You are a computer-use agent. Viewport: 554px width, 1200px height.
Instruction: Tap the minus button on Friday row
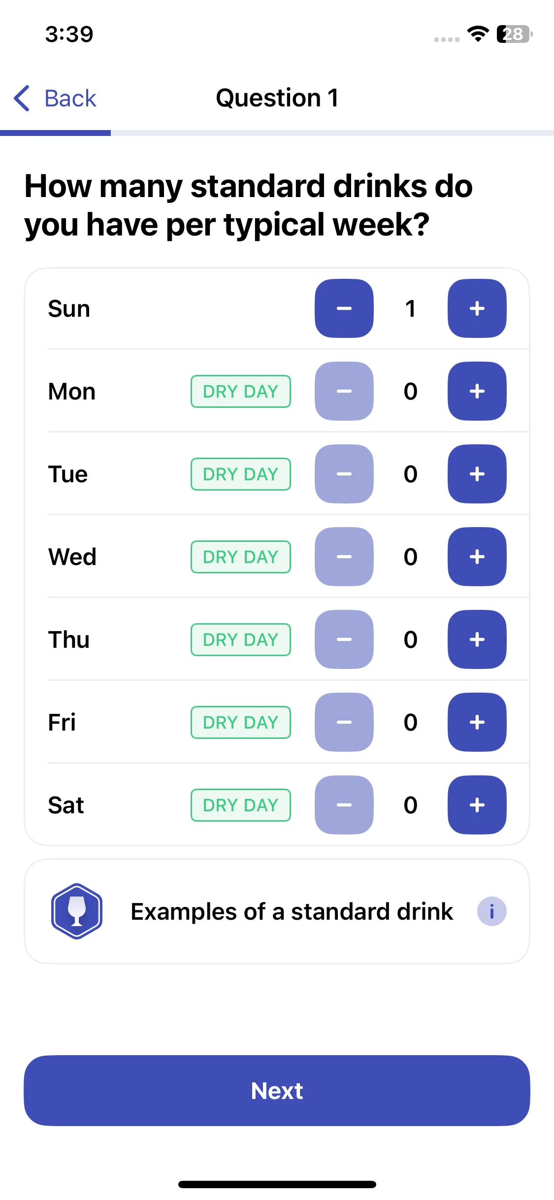pos(344,722)
